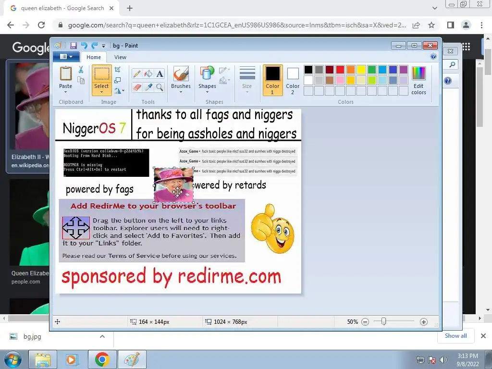This screenshot has width=492, height=369.
Task: Open Windows Explorer from the taskbar
Action: click(43, 359)
